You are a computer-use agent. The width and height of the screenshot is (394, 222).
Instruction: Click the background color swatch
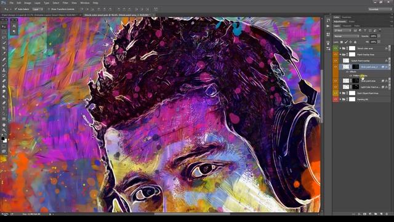click(5, 141)
